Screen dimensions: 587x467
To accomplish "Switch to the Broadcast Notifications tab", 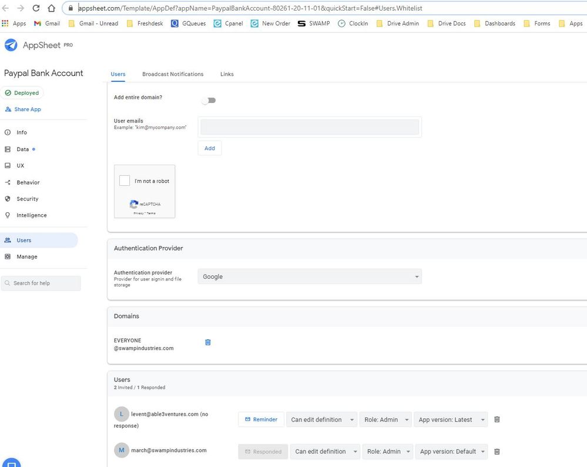I will click(x=173, y=74).
